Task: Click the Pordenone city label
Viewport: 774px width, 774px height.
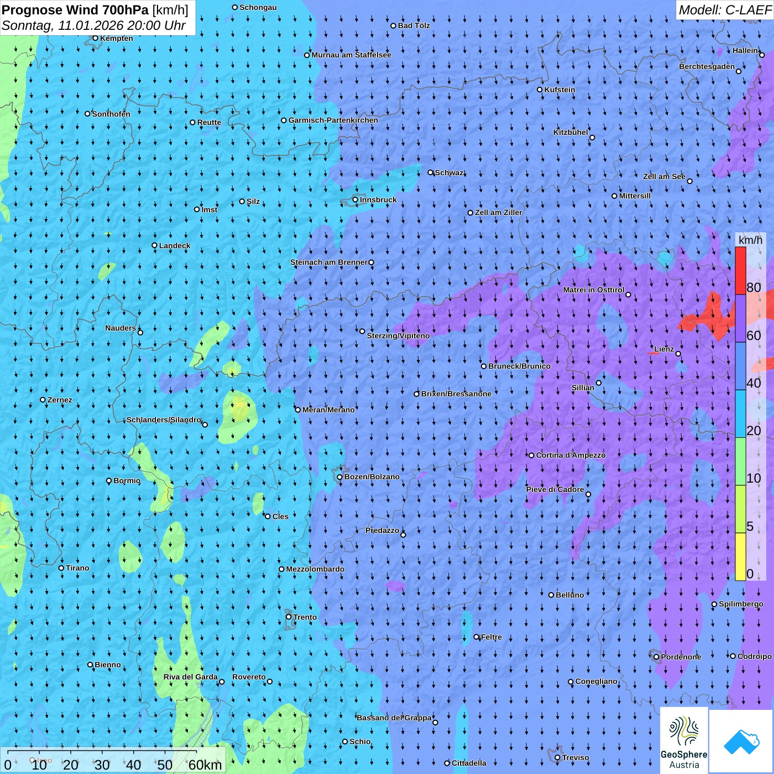Action: pos(681,657)
